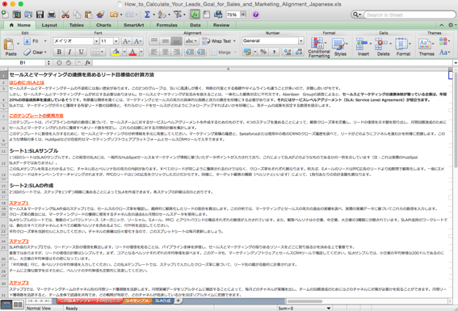Open the ステップ1 link

tap(19, 203)
